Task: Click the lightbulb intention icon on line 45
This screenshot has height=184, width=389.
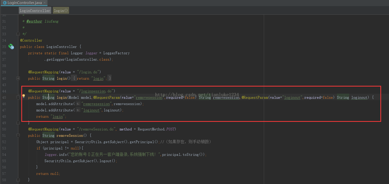Action: click(24, 96)
